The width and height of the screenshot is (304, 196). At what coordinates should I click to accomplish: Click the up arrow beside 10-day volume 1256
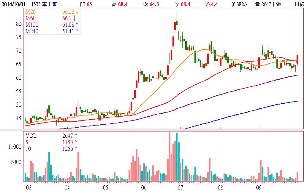[x=76, y=149]
